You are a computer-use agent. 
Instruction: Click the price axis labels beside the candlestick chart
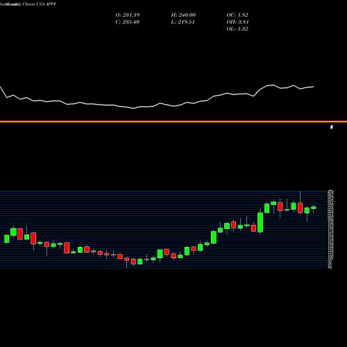click(x=330, y=230)
